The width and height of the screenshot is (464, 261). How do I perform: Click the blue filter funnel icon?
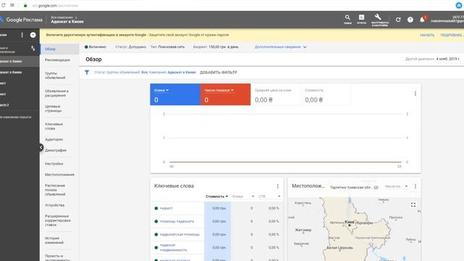coord(87,72)
